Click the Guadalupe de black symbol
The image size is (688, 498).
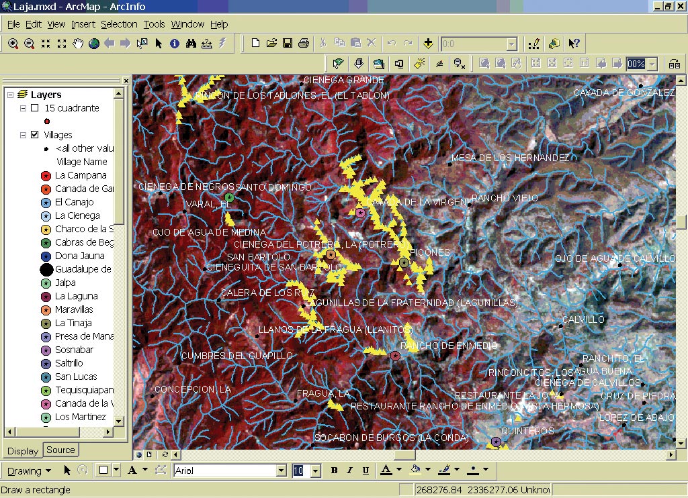pyautogui.click(x=46, y=270)
